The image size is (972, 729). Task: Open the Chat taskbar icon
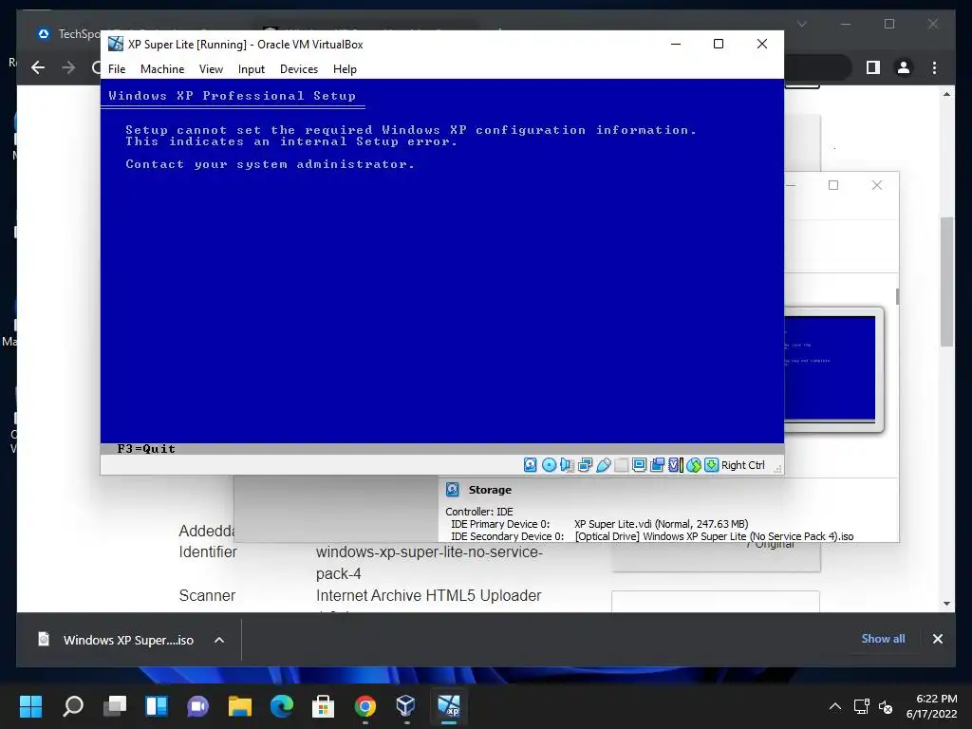[197, 706]
